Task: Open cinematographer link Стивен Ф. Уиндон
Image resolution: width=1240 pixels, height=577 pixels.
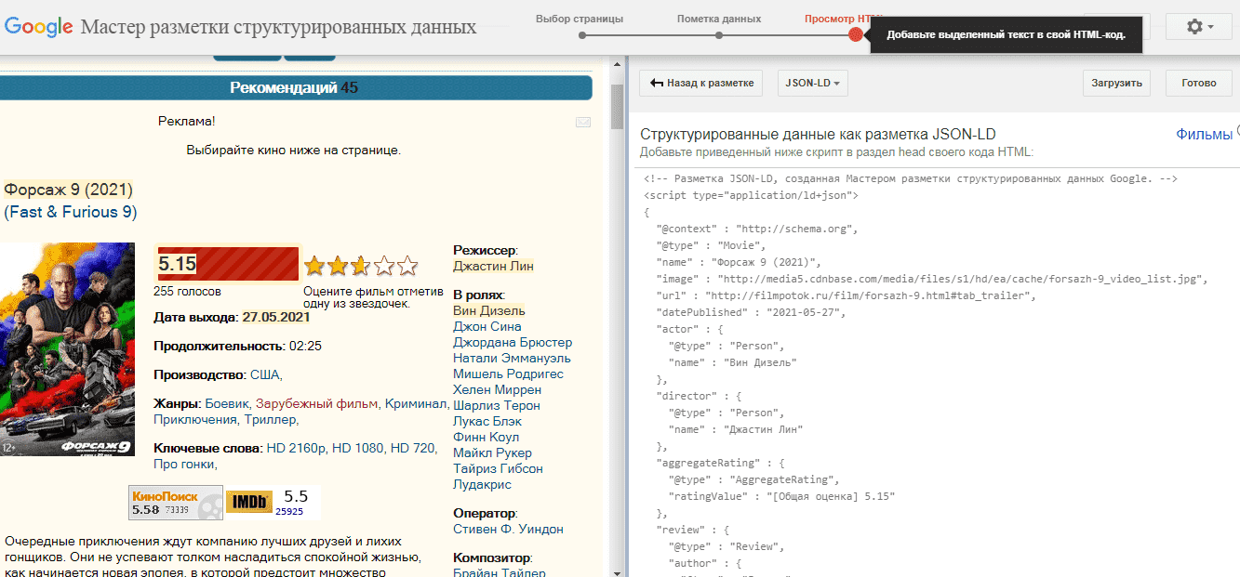Action: click(508, 529)
